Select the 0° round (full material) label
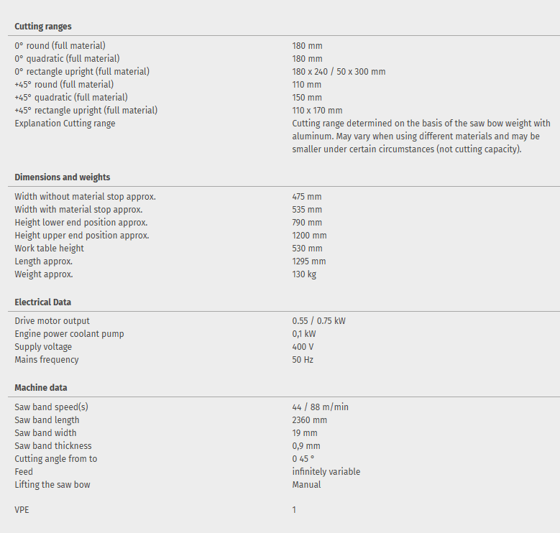 point(60,46)
